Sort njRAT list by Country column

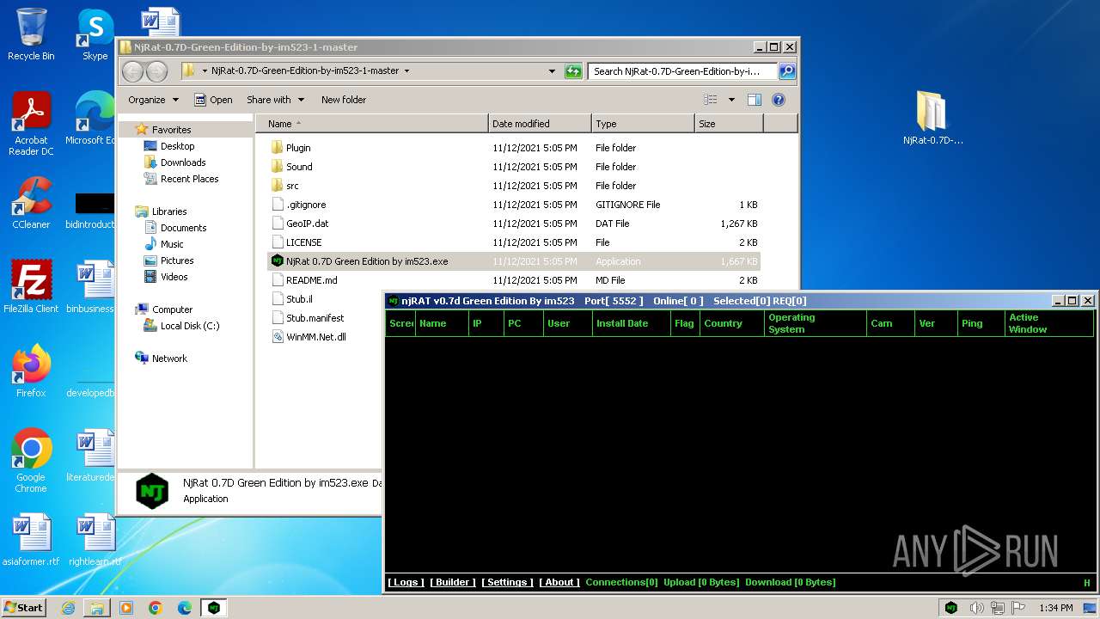[x=731, y=323]
